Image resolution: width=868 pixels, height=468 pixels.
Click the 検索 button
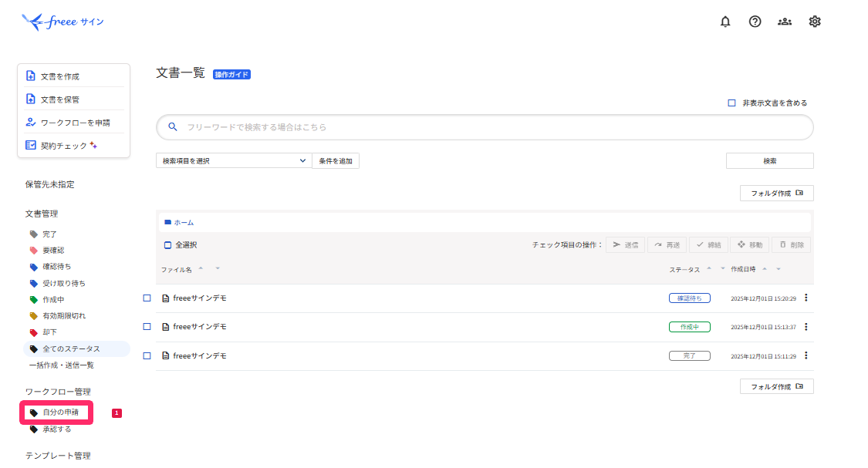(x=769, y=161)
